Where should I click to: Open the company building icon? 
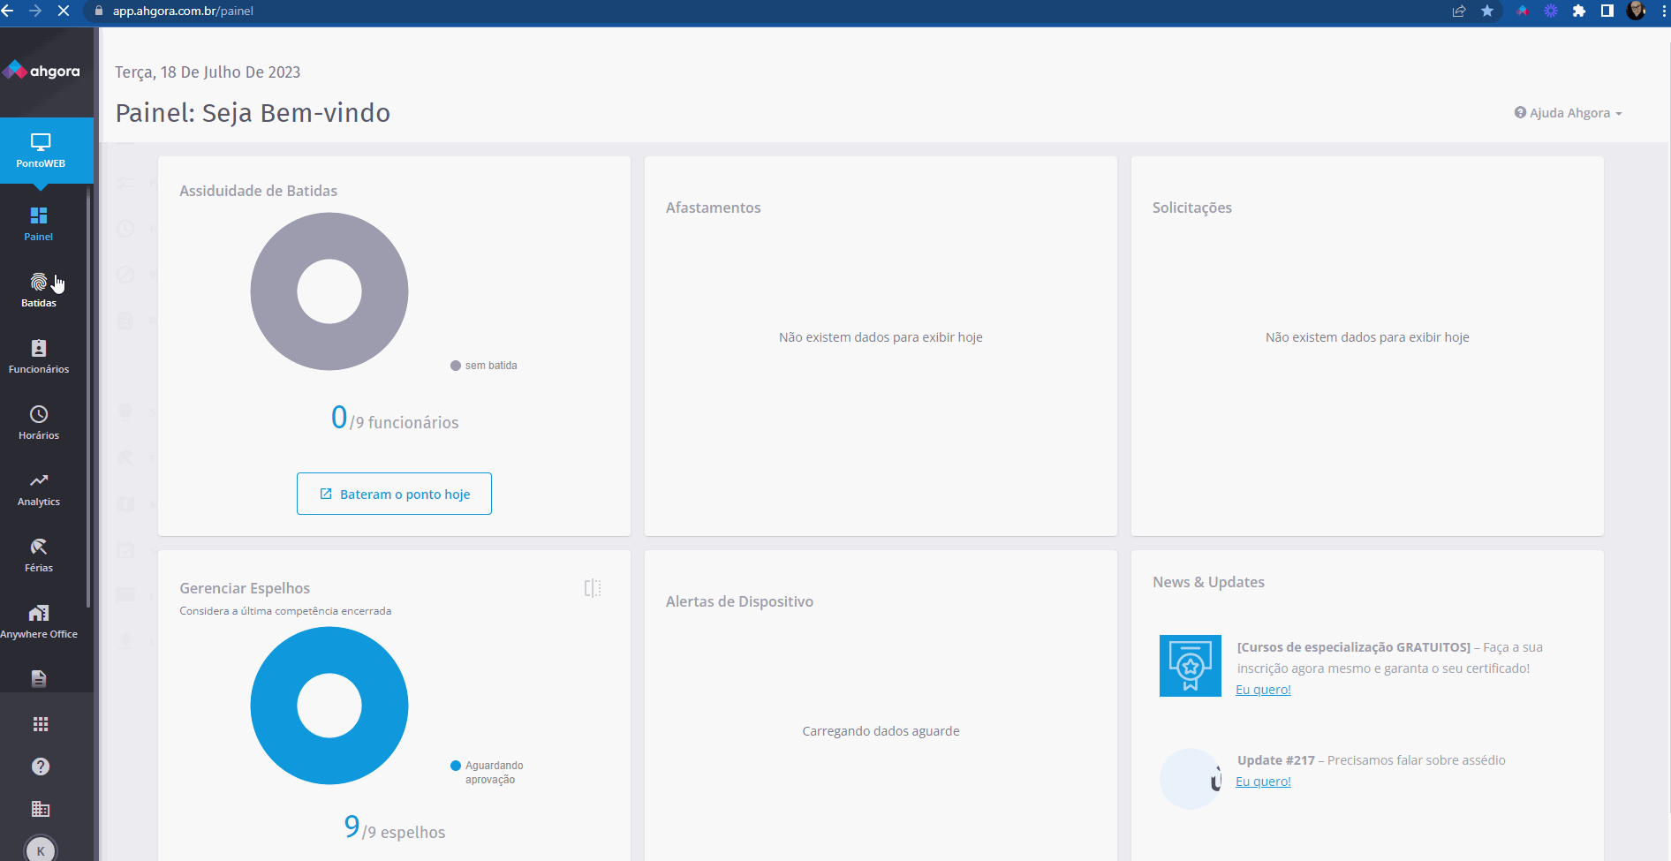pos(41,809)
